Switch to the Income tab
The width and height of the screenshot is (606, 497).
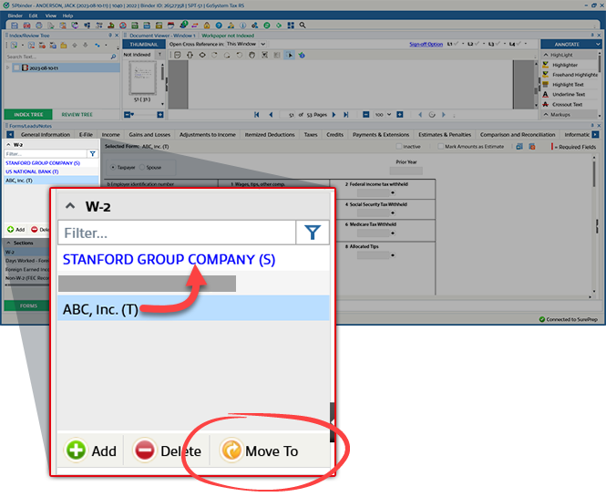110,135
